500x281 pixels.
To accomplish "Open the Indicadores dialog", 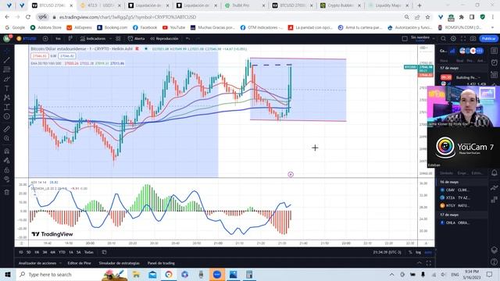I will pos(93,38).
